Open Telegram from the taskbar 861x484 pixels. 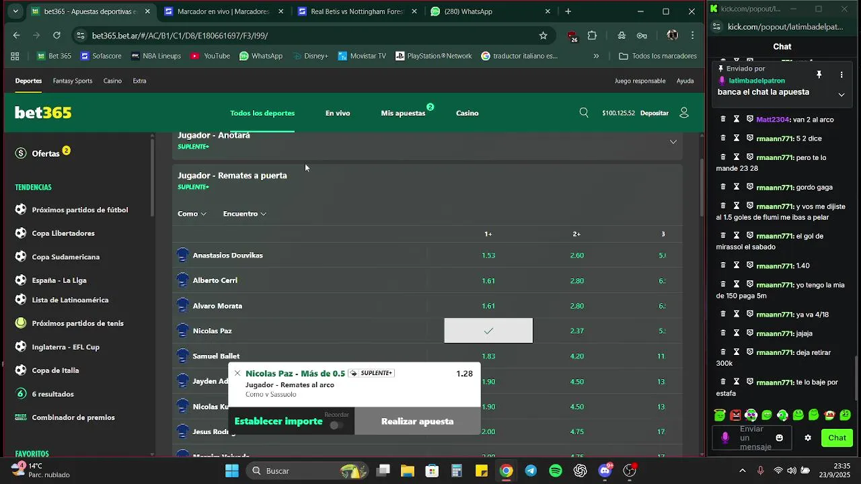(x=531, y=471)
